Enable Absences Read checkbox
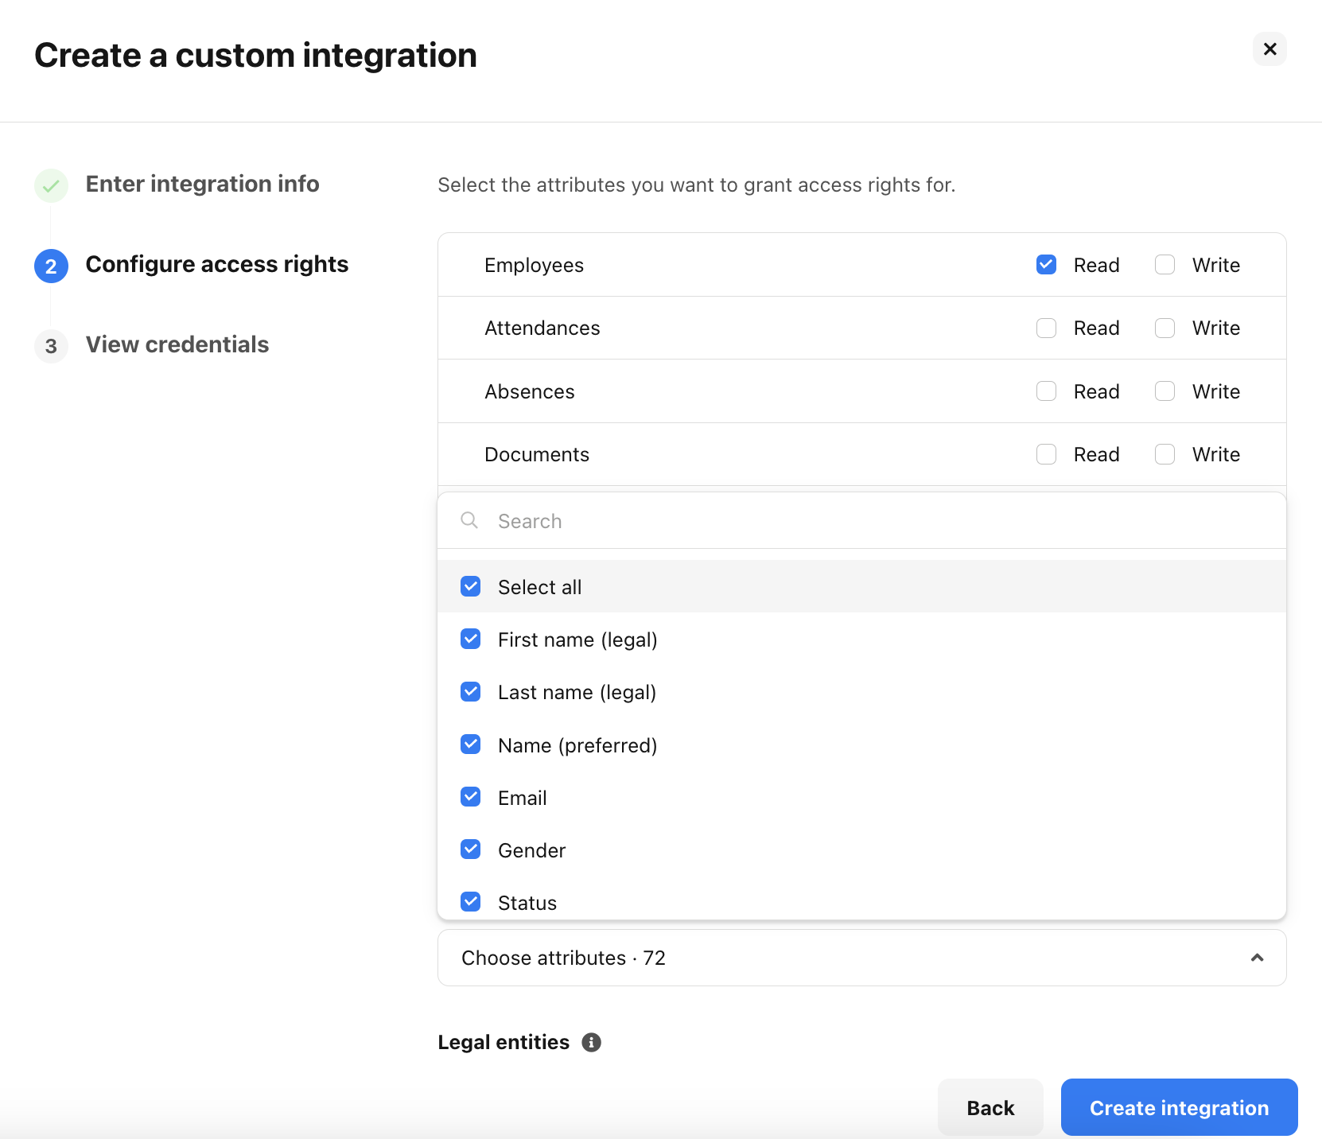 [1046, 391]
